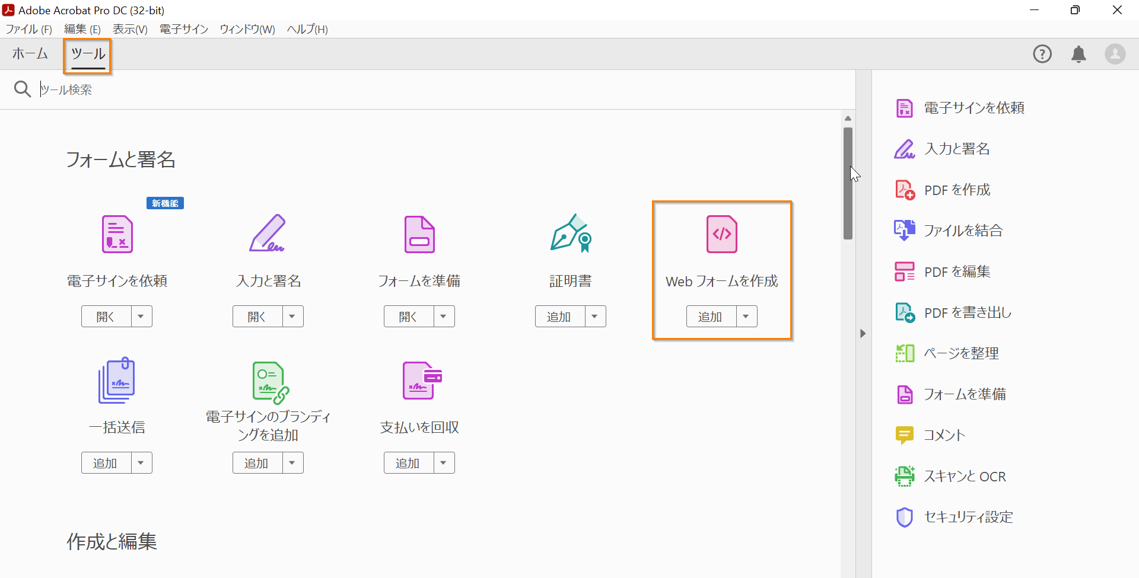Open the フォームを準備 tool icon
This screenshot has width=1139, height=578.
point(419,234)
